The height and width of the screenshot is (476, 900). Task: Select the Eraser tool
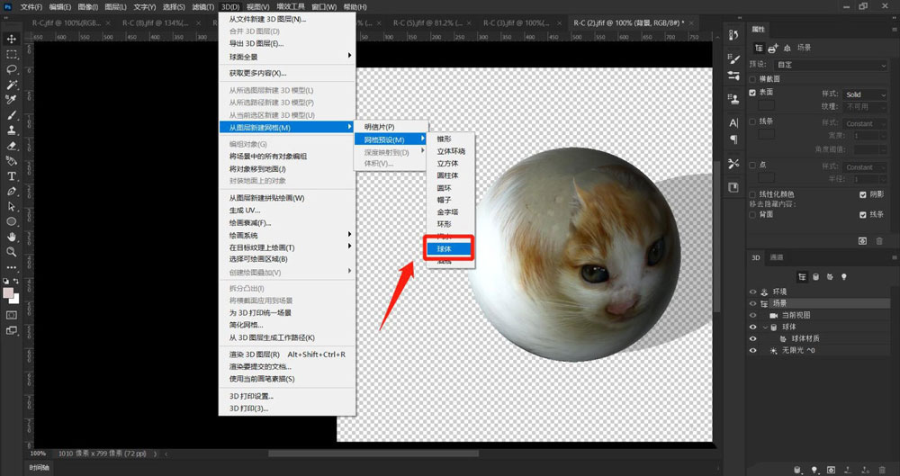(x=11, y=146)
